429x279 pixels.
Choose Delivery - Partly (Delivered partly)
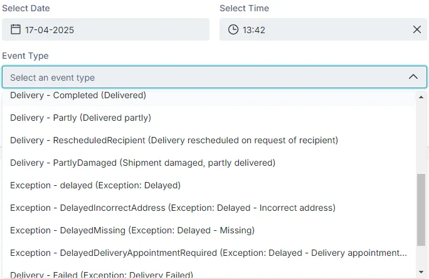tap(80, 118)
